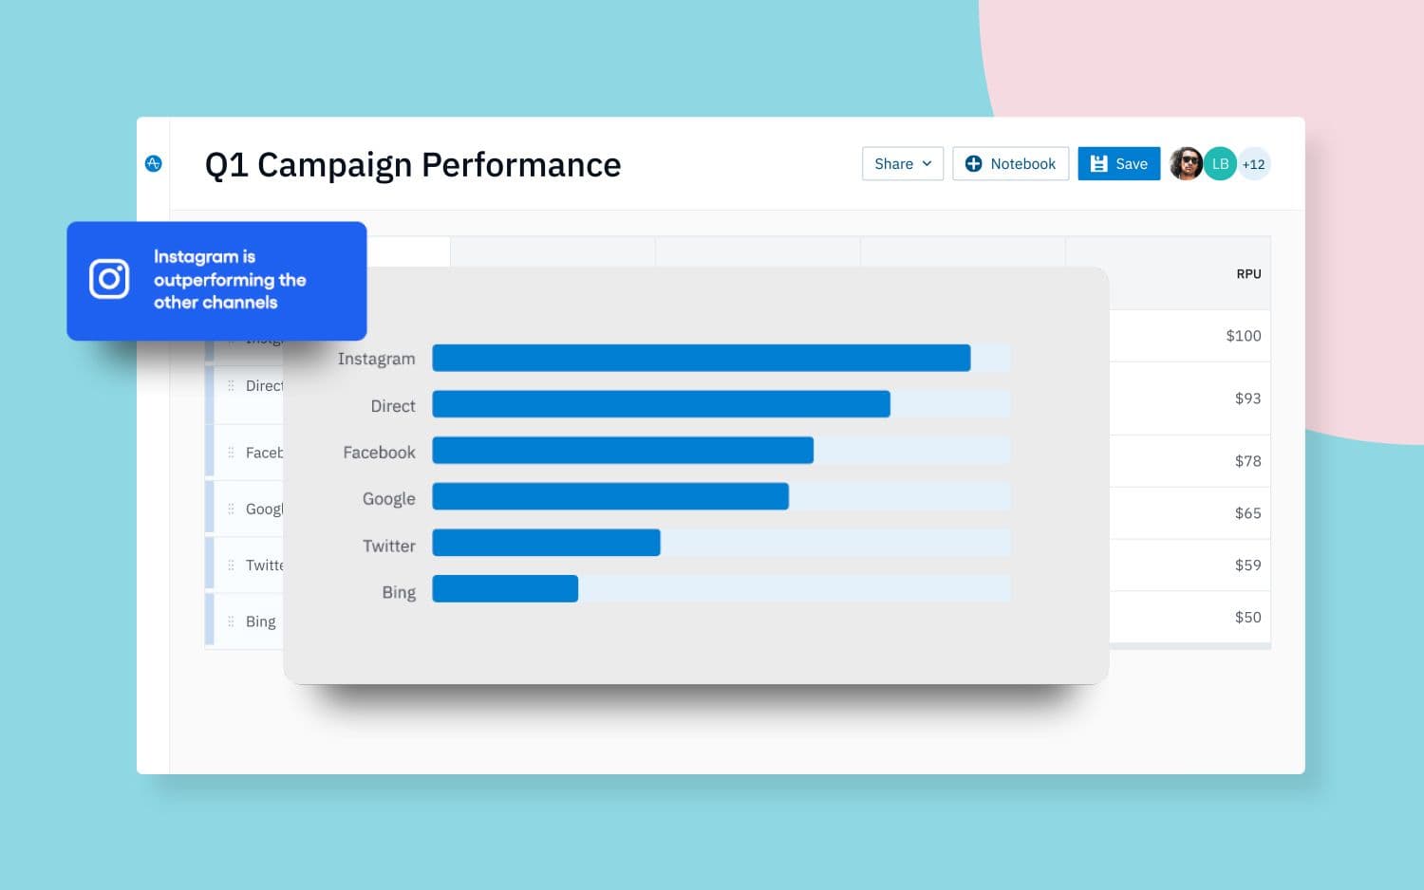Image resolution: width=1424 pixels, height=890 pixels.
Task: Select the RPU column header
Action: (x=1248, y=273)
